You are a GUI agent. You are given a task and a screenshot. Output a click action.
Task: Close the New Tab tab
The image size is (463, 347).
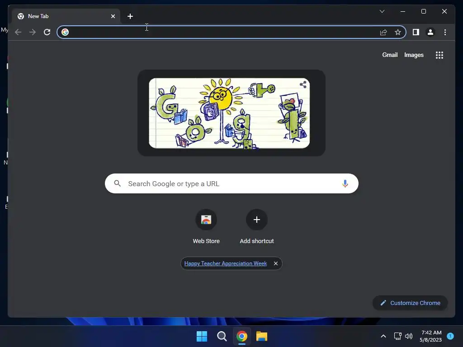pos(113,16)
